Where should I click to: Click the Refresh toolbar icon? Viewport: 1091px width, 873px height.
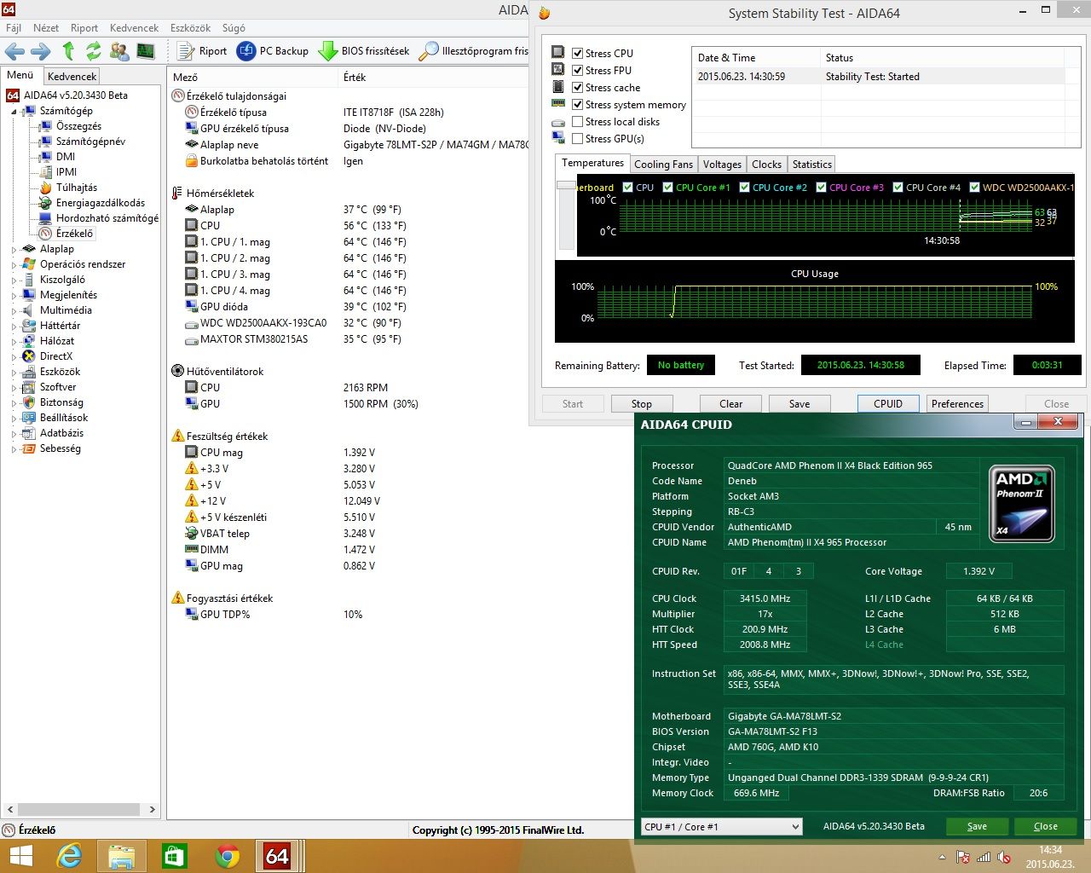click(x=93, y=51)
